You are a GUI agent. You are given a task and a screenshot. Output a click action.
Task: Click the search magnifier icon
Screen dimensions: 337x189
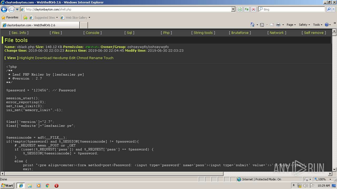(x=329, y=9)
